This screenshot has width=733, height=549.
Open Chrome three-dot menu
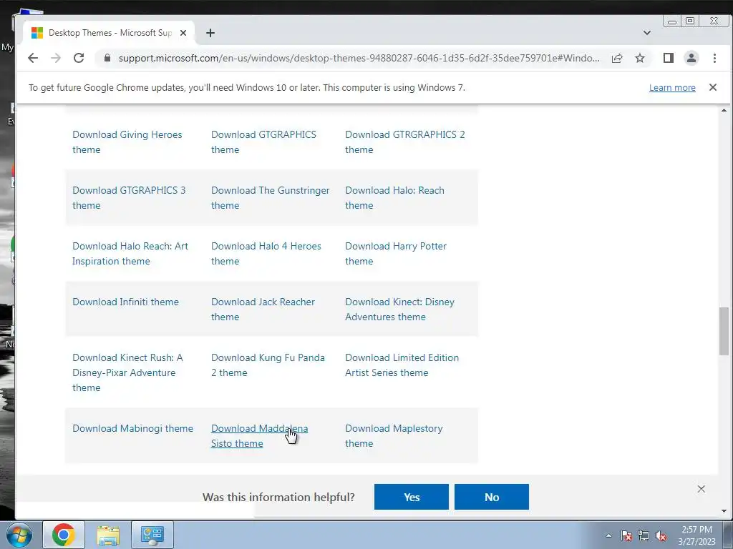pos(714,58)
